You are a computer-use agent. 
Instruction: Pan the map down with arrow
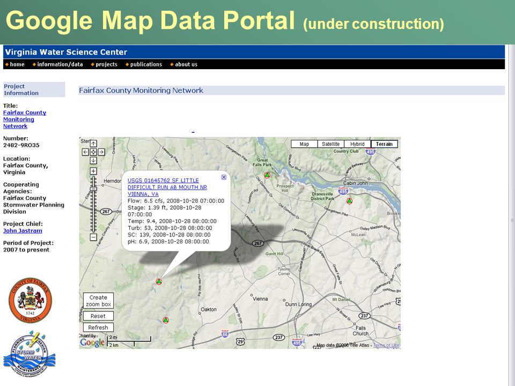click(x=93, y=160)
